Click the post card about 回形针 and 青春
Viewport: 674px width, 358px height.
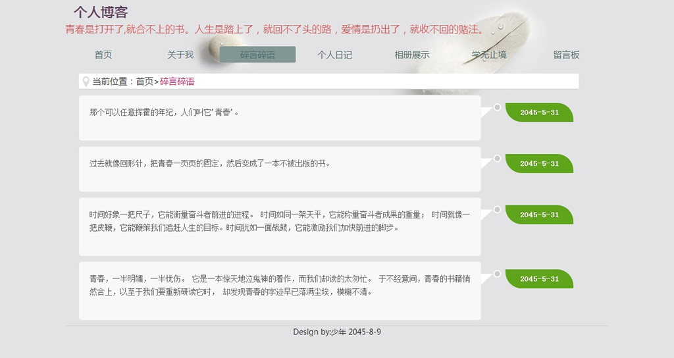[280, 169]
